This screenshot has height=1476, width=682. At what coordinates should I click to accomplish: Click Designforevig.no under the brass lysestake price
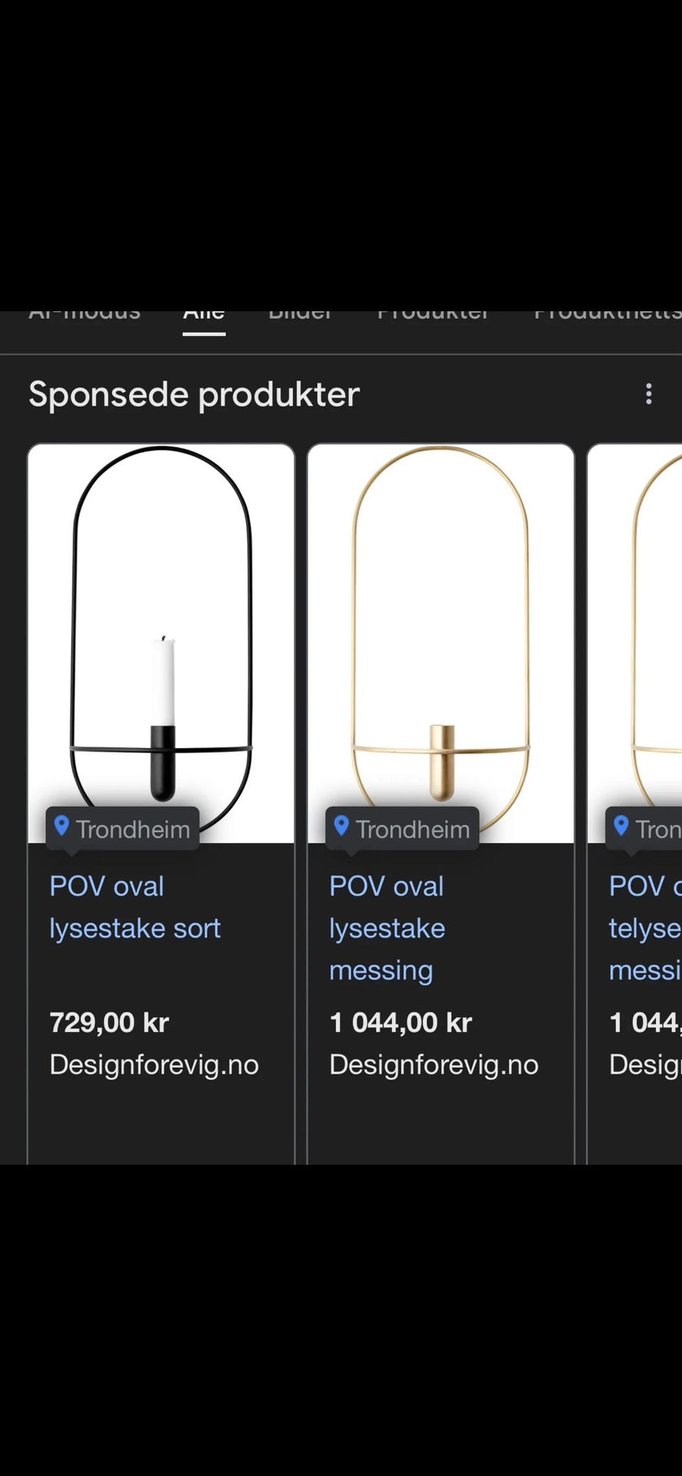point(434,1065)
